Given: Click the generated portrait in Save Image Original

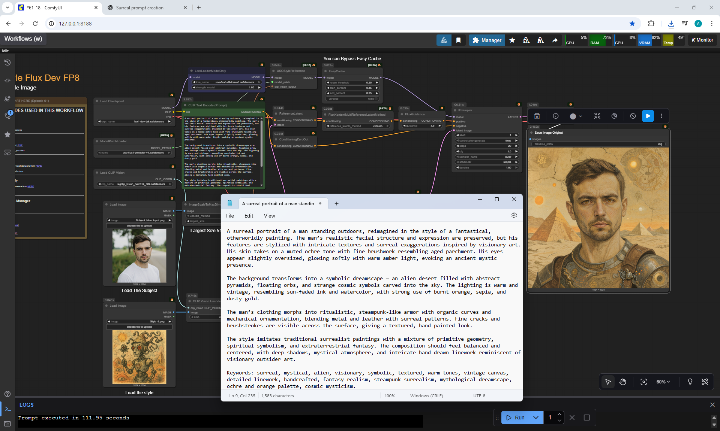Looking at the screenshot, I should tap(598, 218).
